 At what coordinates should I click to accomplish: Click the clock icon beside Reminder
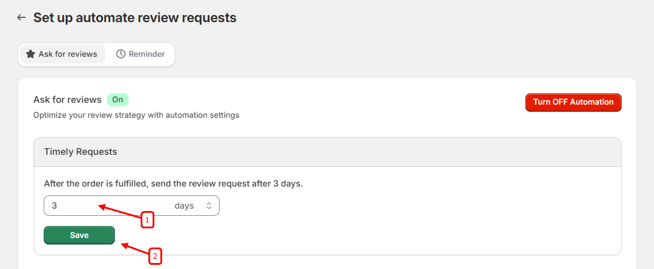point(121,54)
